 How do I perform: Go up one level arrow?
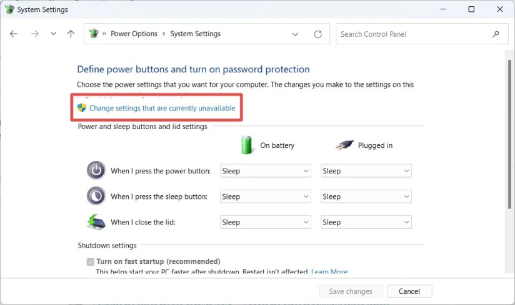71,34
